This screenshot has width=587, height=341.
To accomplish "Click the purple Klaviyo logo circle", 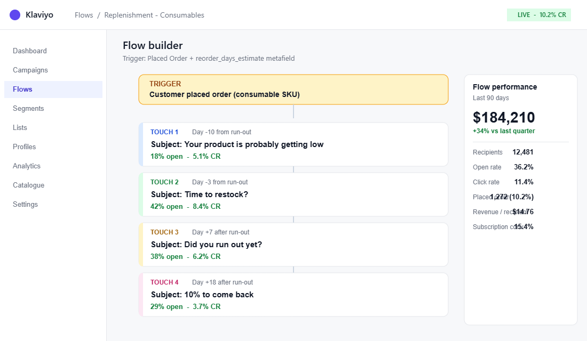I will 15,15.
